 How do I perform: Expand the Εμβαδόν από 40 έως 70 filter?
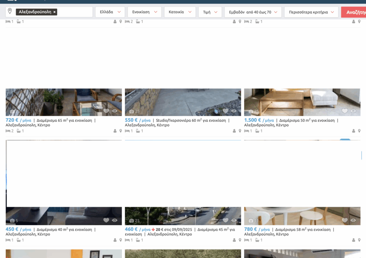253,12
